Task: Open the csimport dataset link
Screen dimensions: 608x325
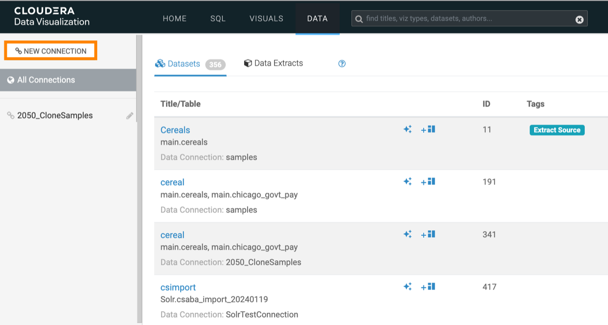Action: pos(178,287)
